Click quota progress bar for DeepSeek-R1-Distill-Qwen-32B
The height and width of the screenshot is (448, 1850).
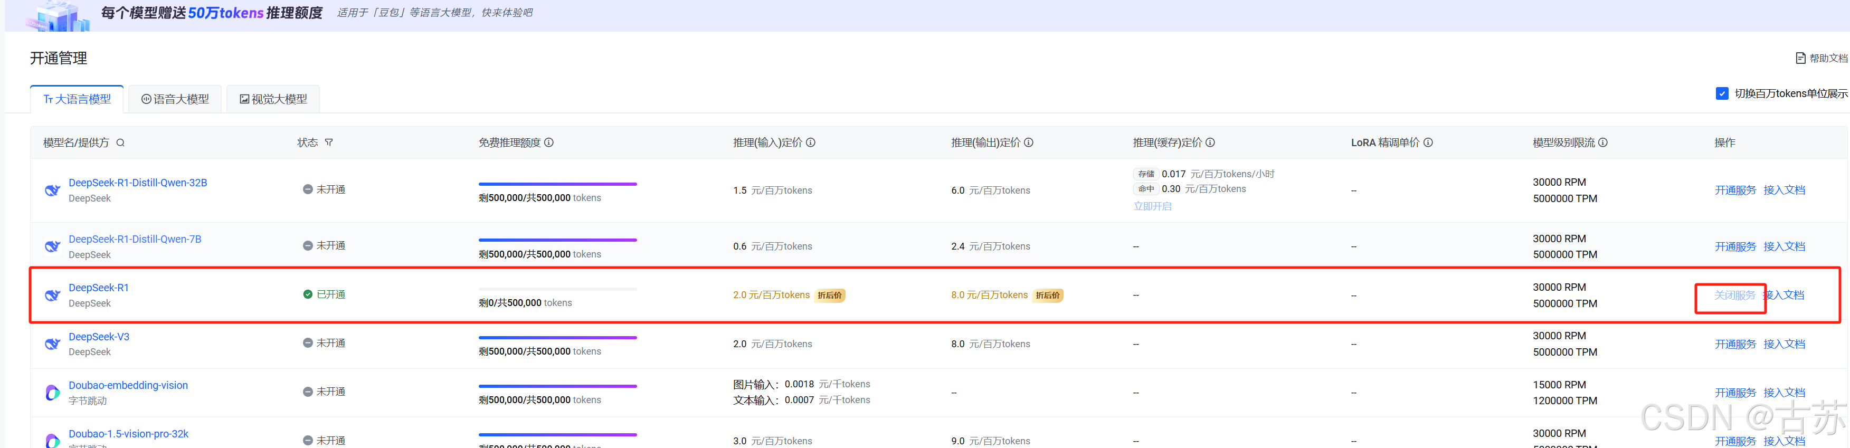point(557,184)
